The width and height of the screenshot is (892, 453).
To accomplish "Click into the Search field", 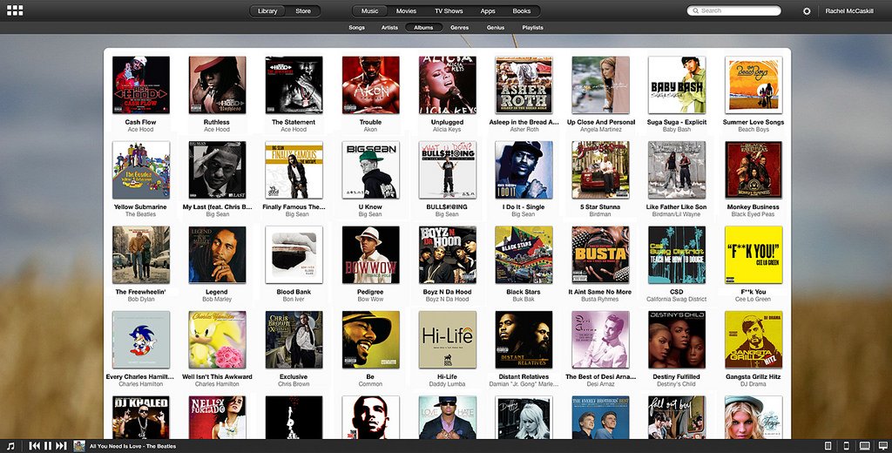I will point(733,10).
